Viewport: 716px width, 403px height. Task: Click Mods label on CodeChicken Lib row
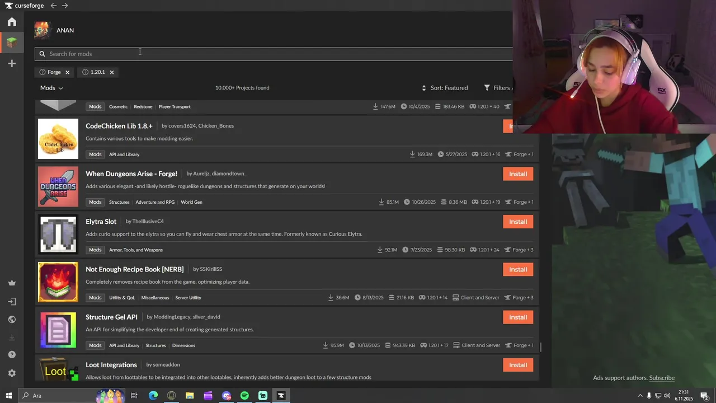(x=95, y=154)
